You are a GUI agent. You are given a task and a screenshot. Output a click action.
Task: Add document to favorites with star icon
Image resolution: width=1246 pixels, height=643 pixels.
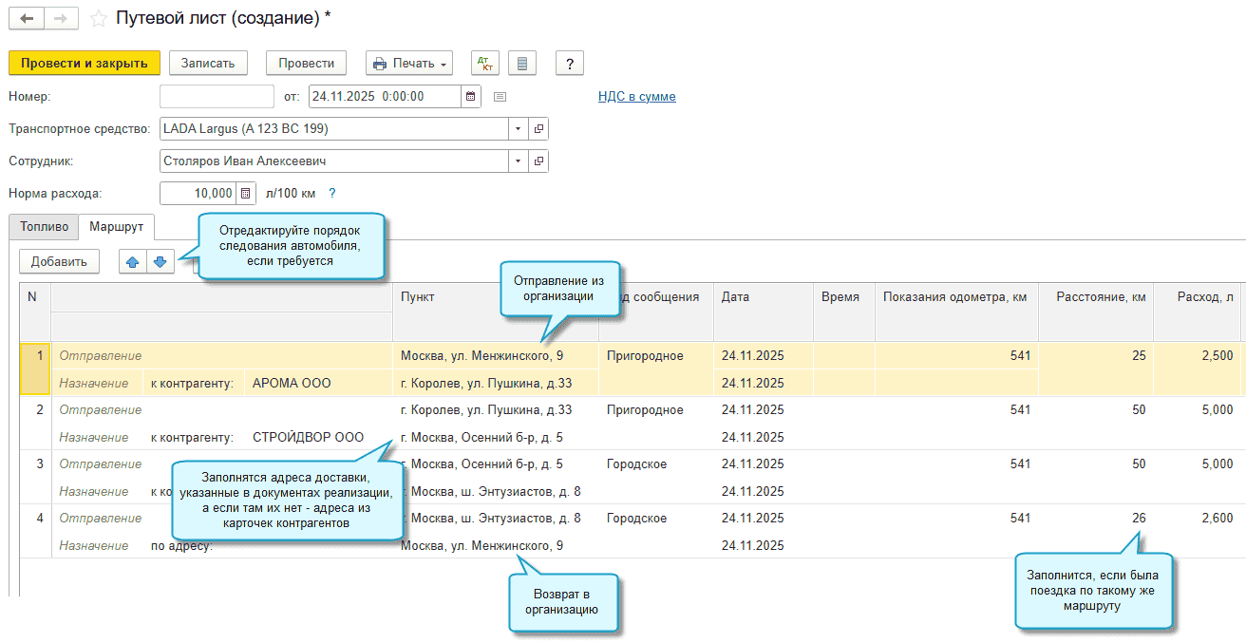coord(98,19)
